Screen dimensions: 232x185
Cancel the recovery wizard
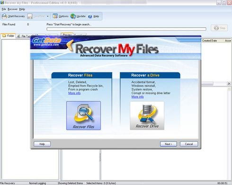(189, 144)
